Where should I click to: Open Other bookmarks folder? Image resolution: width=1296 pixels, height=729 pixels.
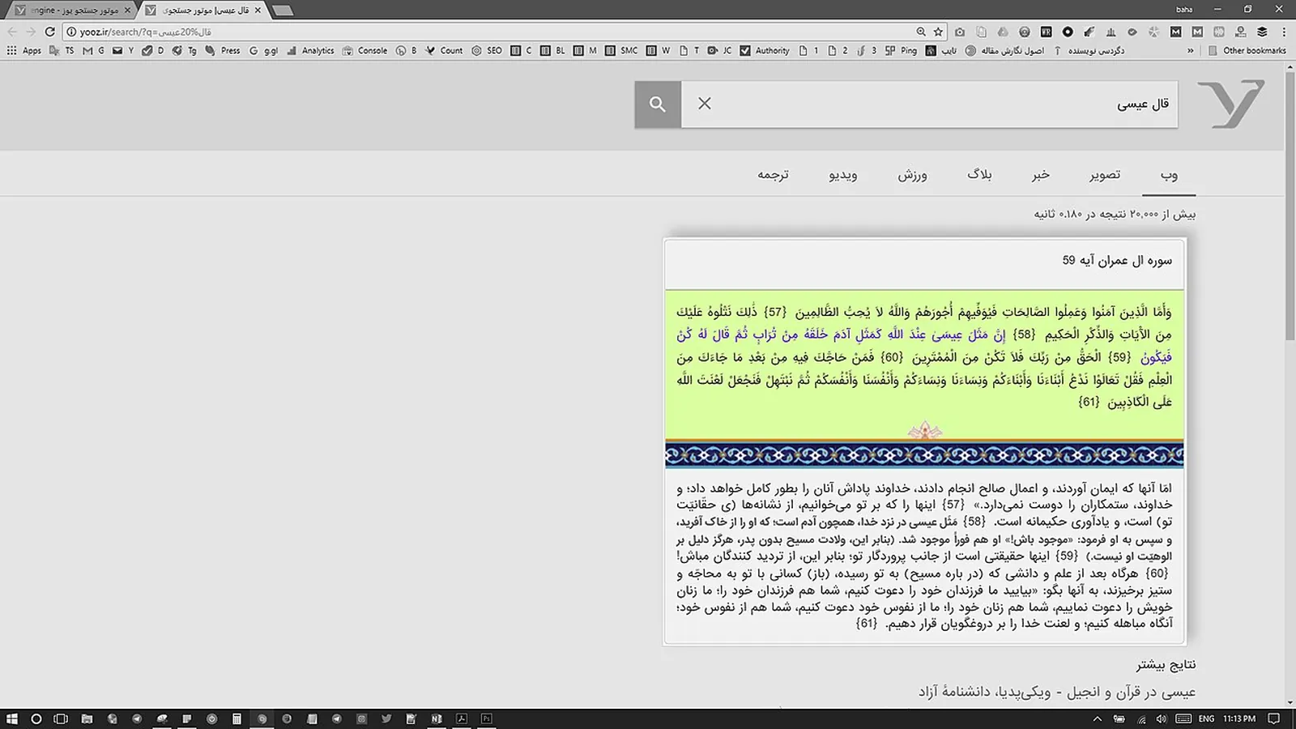click(1247, 50)
